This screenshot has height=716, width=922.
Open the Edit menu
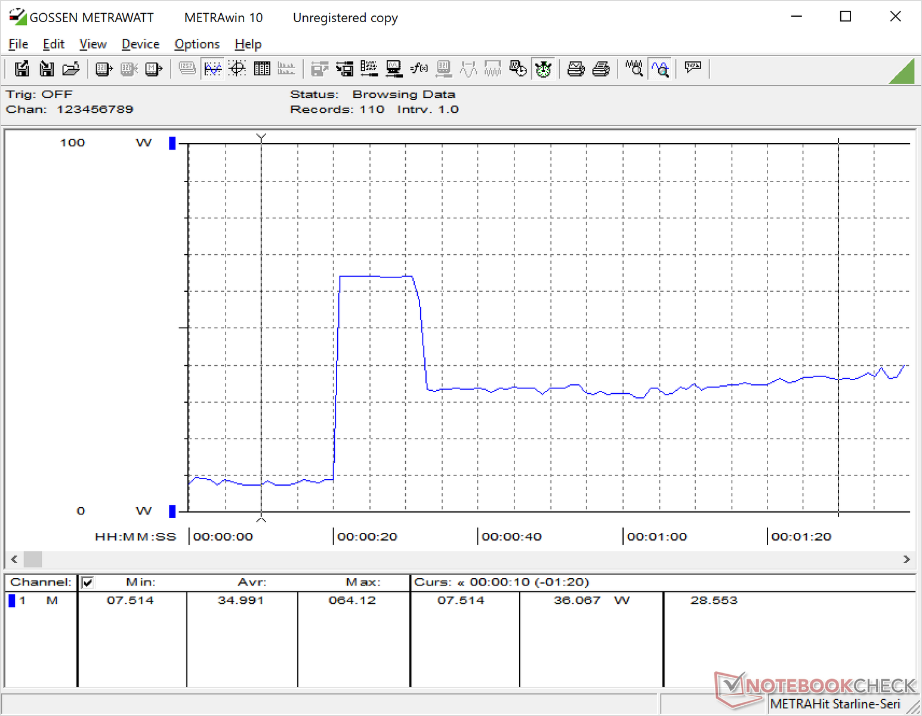[54, 44]
